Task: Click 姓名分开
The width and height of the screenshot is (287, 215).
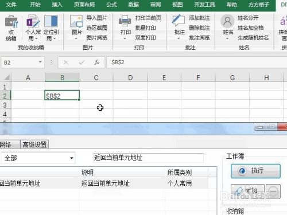Action: (248, 18)
